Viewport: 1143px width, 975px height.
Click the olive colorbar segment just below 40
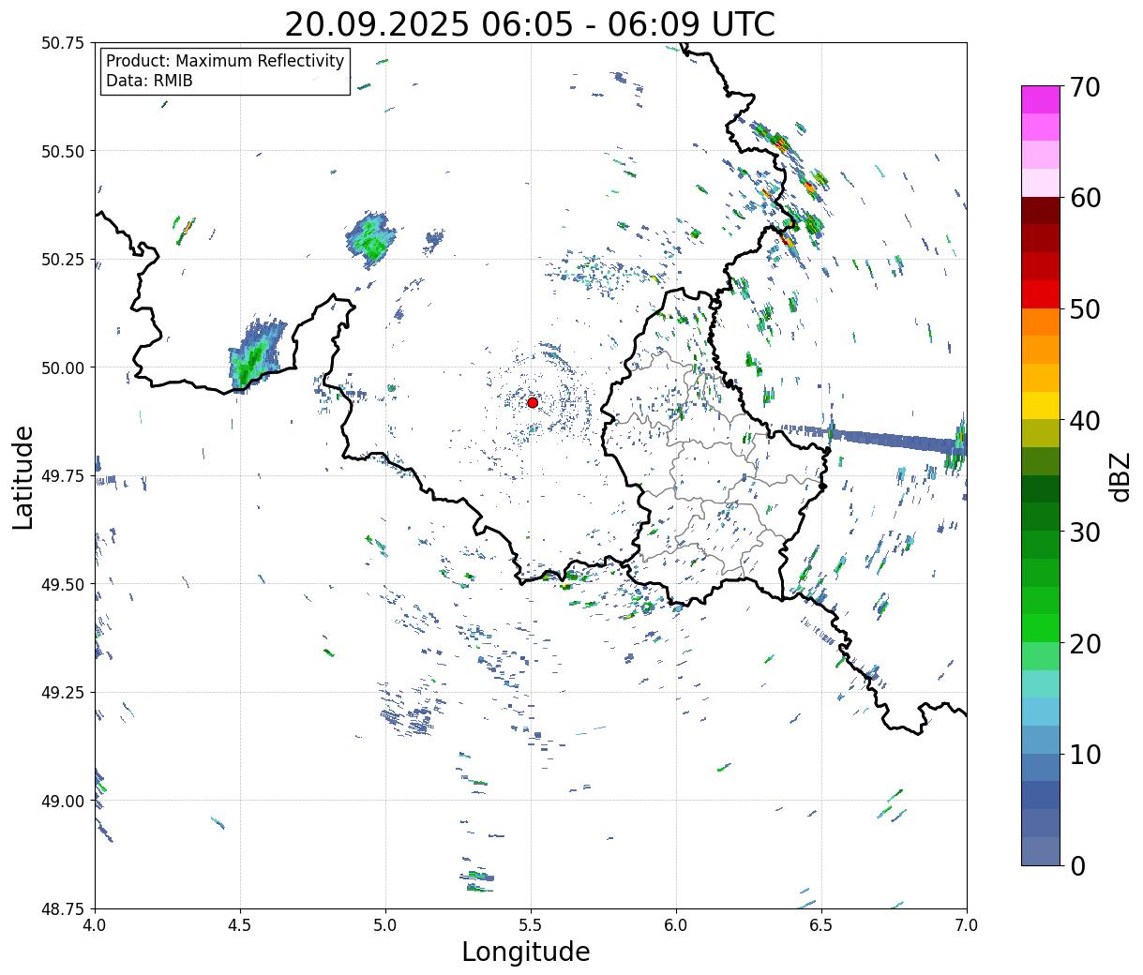pos(1041,433)
